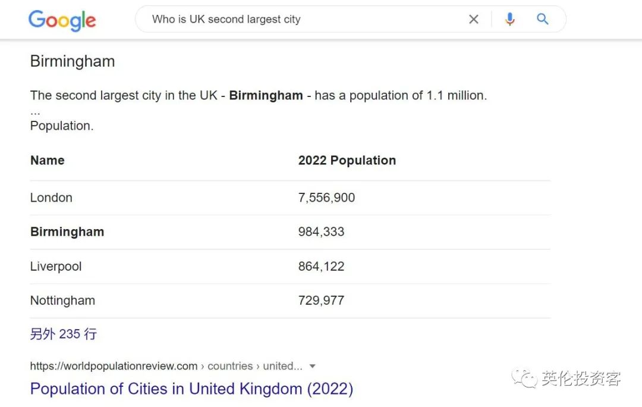Click the 英伦投资客 watermark text

click(581, 378)
